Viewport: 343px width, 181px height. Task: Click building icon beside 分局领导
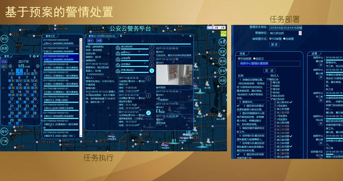click(118, 59)
